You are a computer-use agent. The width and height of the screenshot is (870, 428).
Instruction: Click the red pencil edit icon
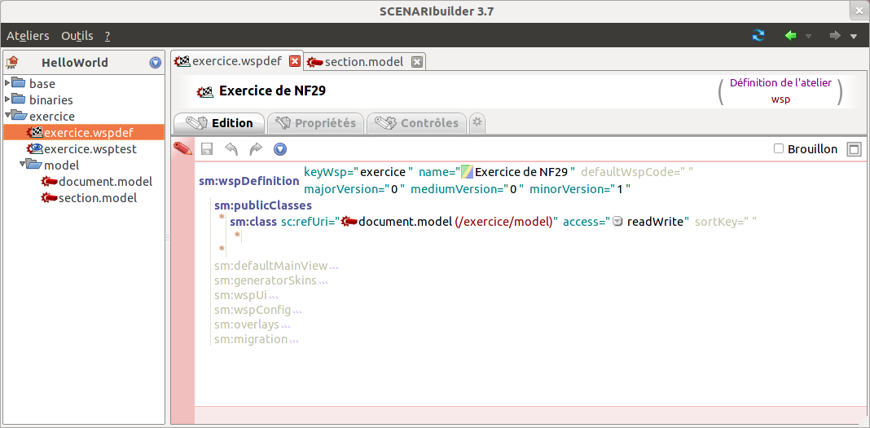point(182,148)
